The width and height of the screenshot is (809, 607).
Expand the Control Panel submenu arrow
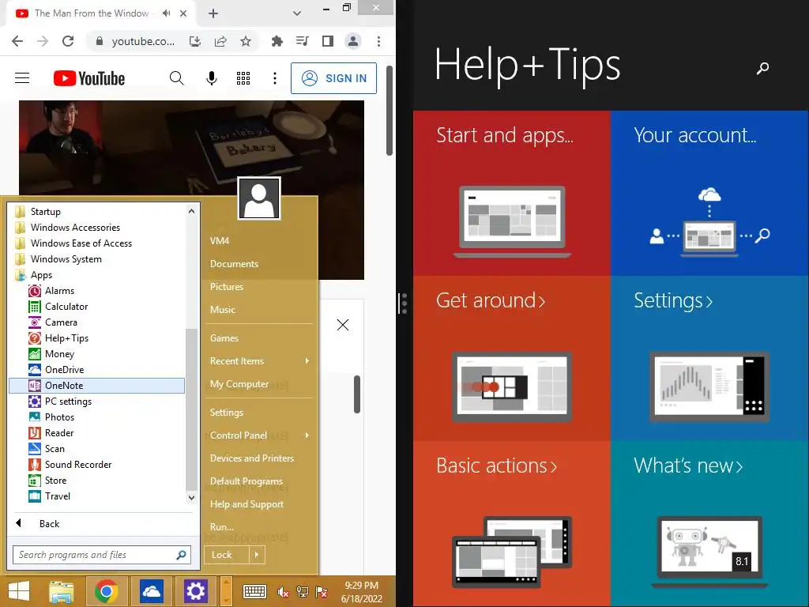tap(307, 435)
